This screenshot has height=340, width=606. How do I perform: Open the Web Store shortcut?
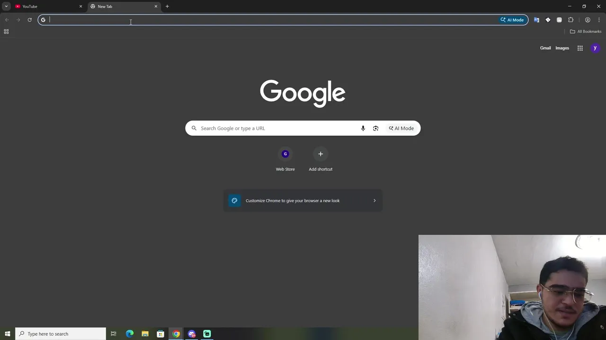285,160
